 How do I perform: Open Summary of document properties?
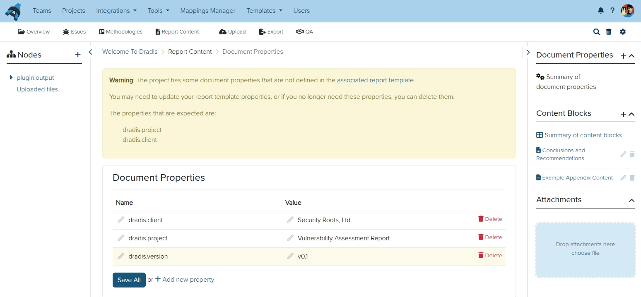[x=566, y=82]
